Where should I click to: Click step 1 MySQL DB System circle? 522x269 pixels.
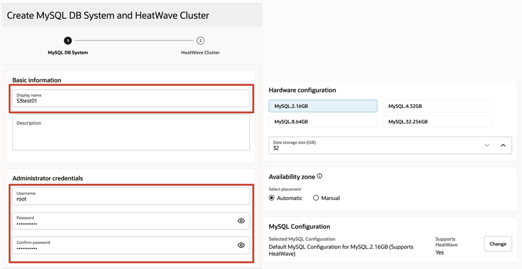[x=68, y=41]
